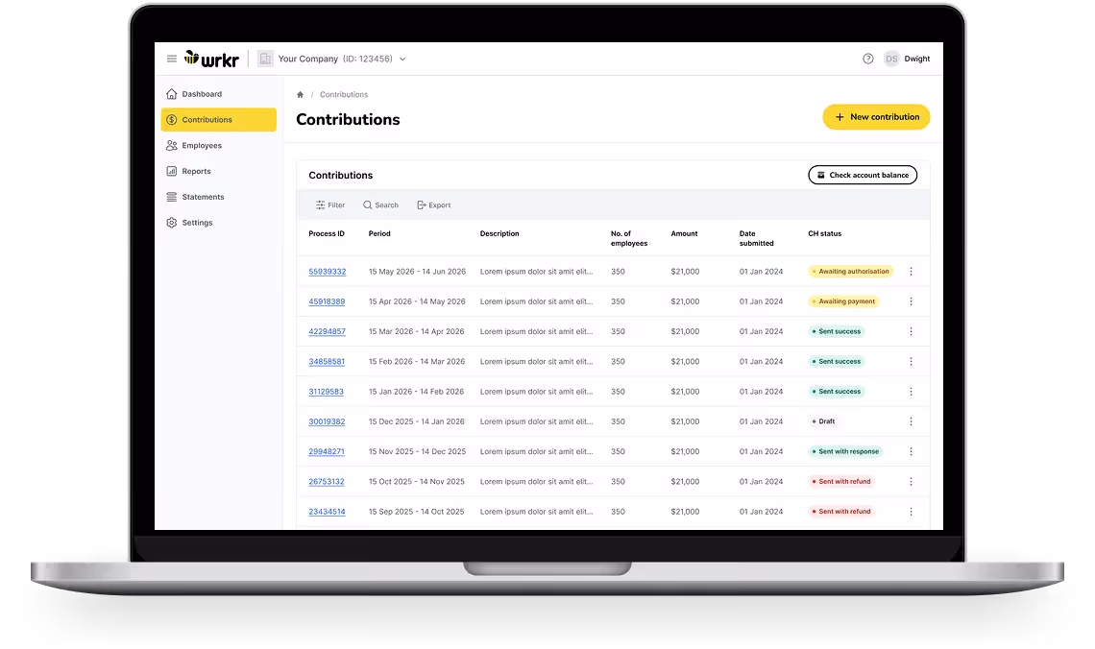Click Sent with refund badge for 26753132
Viewport: 1095px width, 649px height.
click(x=841, y=482)
